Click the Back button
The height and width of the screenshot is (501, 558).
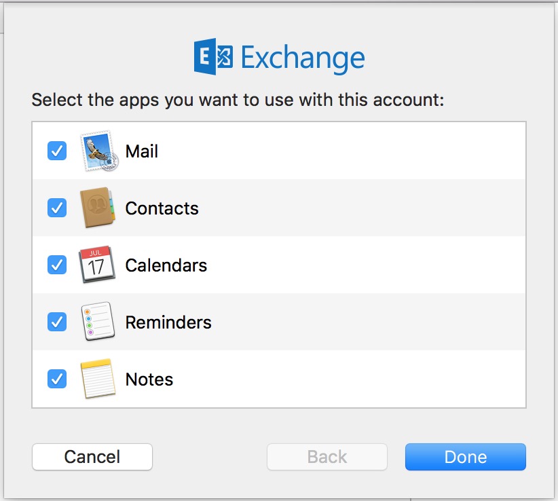pyautogui.click(x=327, y=457)
